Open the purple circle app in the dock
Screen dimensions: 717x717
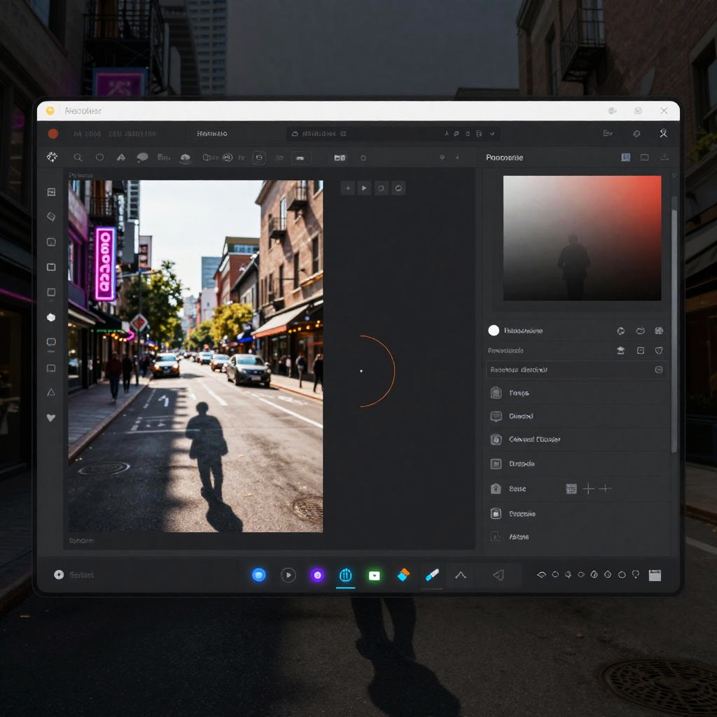pyautogui.click(x=317, y=575)
